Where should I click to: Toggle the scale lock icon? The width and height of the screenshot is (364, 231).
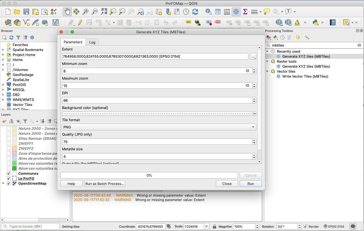(x=215, y=226)
